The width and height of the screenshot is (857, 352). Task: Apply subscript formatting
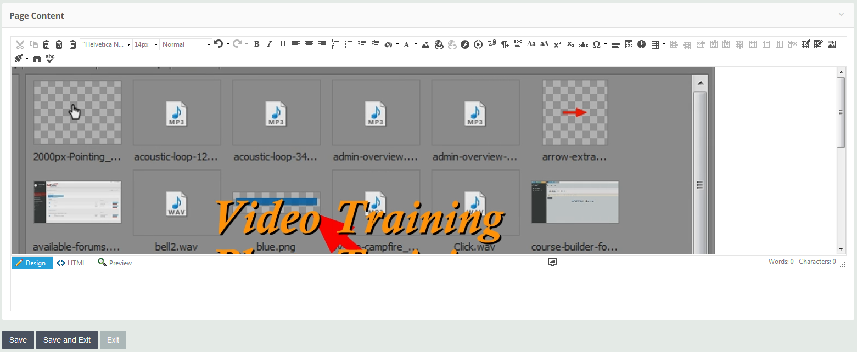(570, 44)
